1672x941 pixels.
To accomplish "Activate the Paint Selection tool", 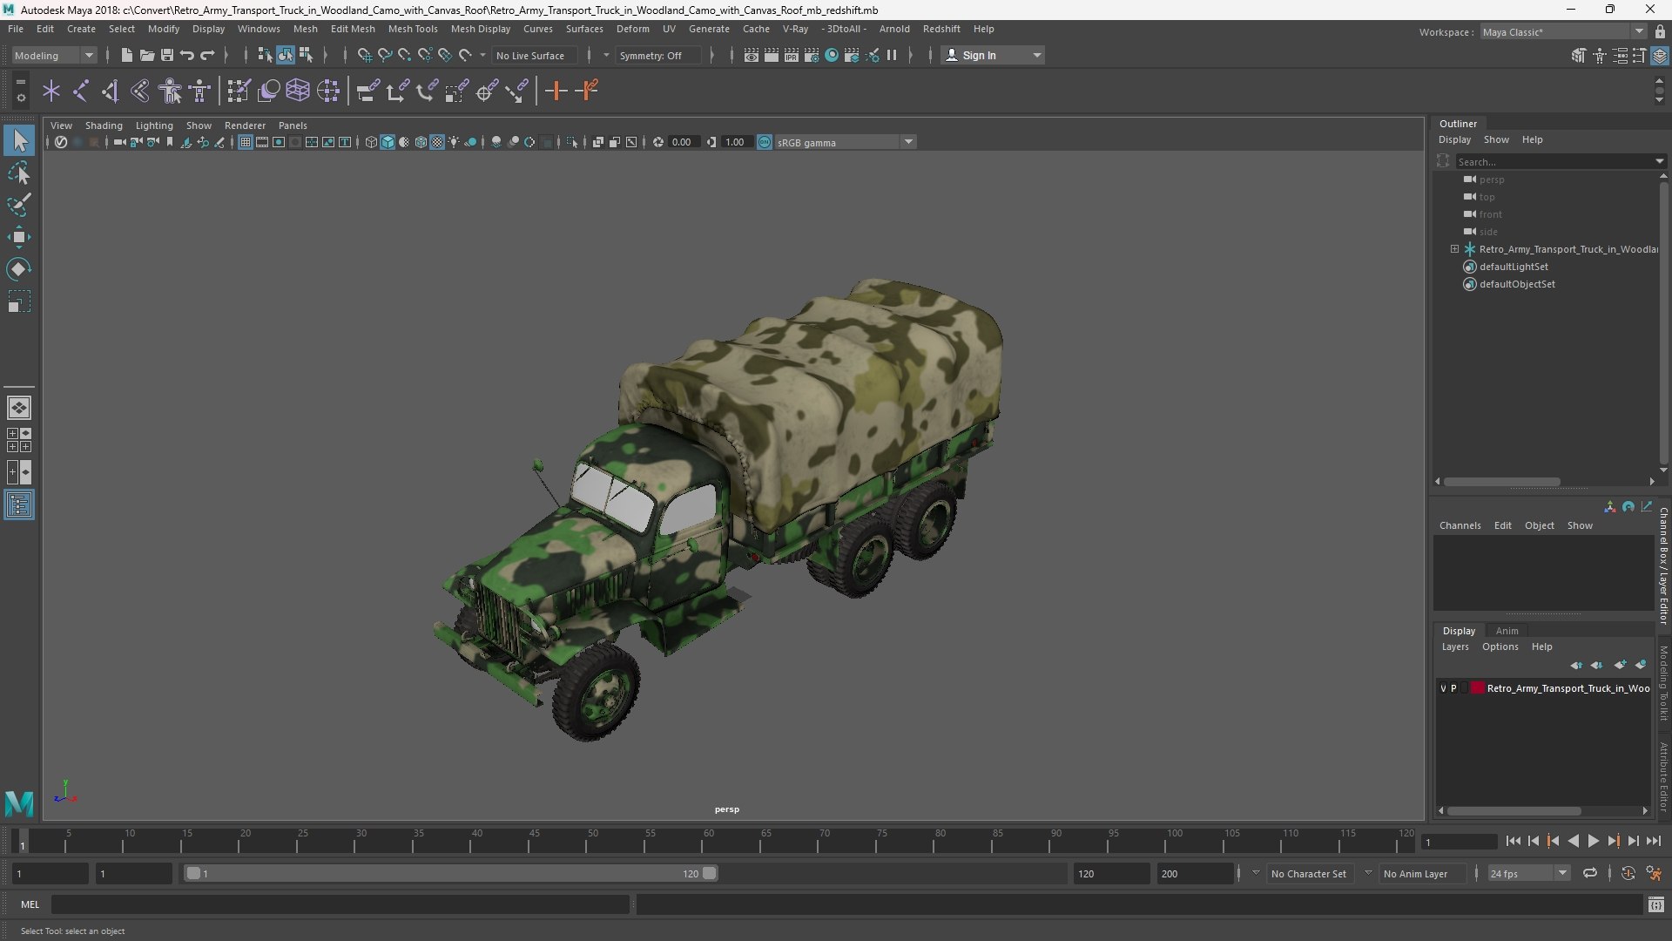I will coord(19,205).
